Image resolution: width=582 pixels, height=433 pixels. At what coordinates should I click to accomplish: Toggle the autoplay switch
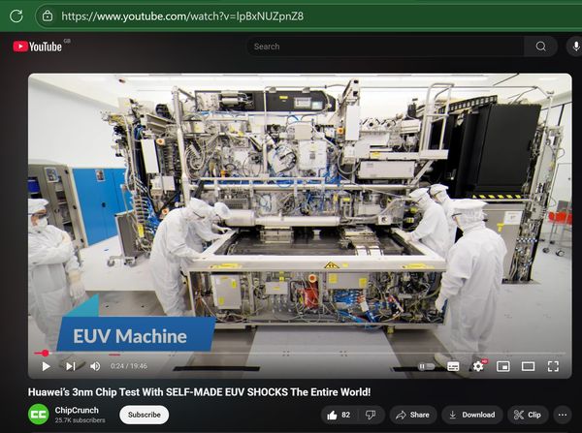(x=427, y=366)
